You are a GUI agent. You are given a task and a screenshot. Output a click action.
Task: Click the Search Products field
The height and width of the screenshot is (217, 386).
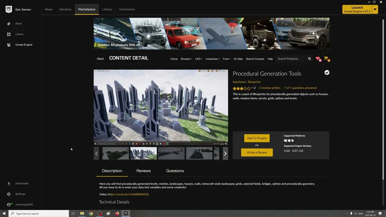pos(291,59)
